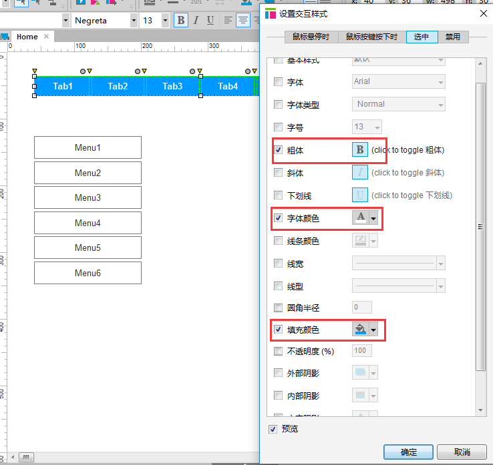Enable the 斜体 checkbox
The height and width of the screenshot is (465, 493).
coord(279,172)
